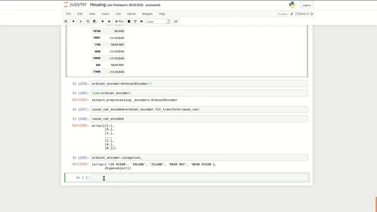Open the Help menu
This screenshot has height=212, width=377.
point(162,14)
